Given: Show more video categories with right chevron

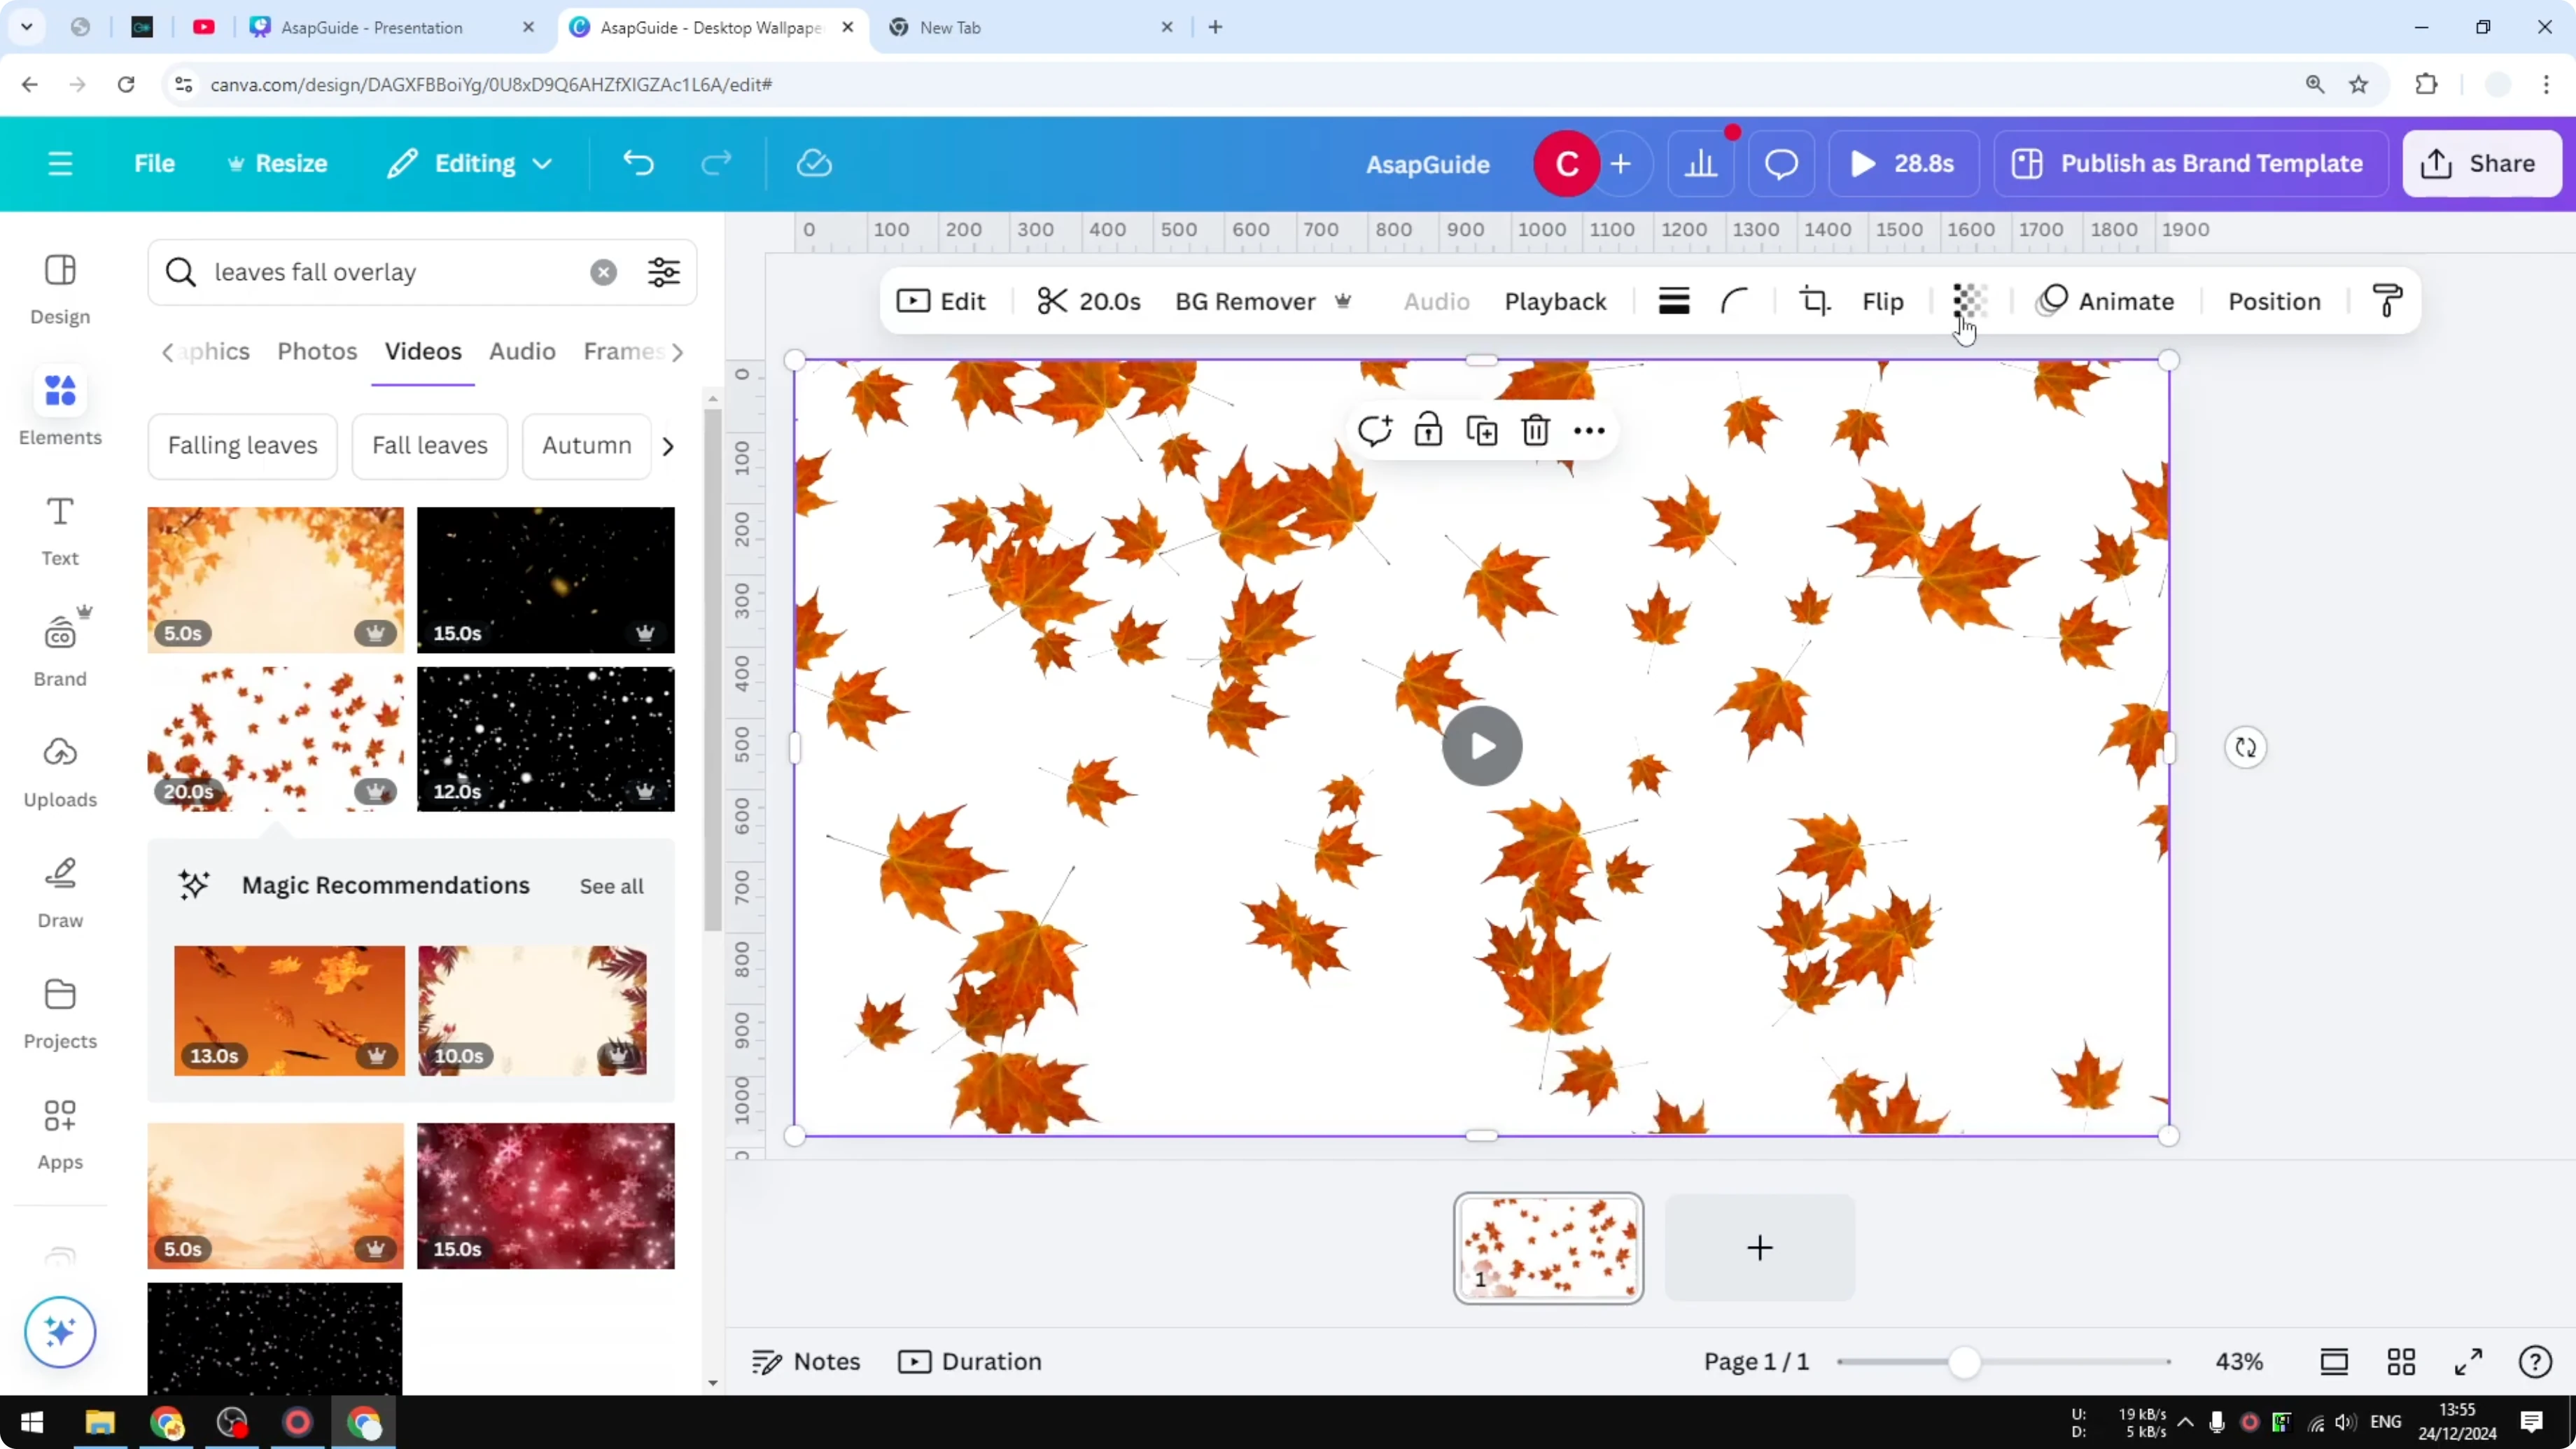Looking at the screenshot, I should (x=668, y=446).
